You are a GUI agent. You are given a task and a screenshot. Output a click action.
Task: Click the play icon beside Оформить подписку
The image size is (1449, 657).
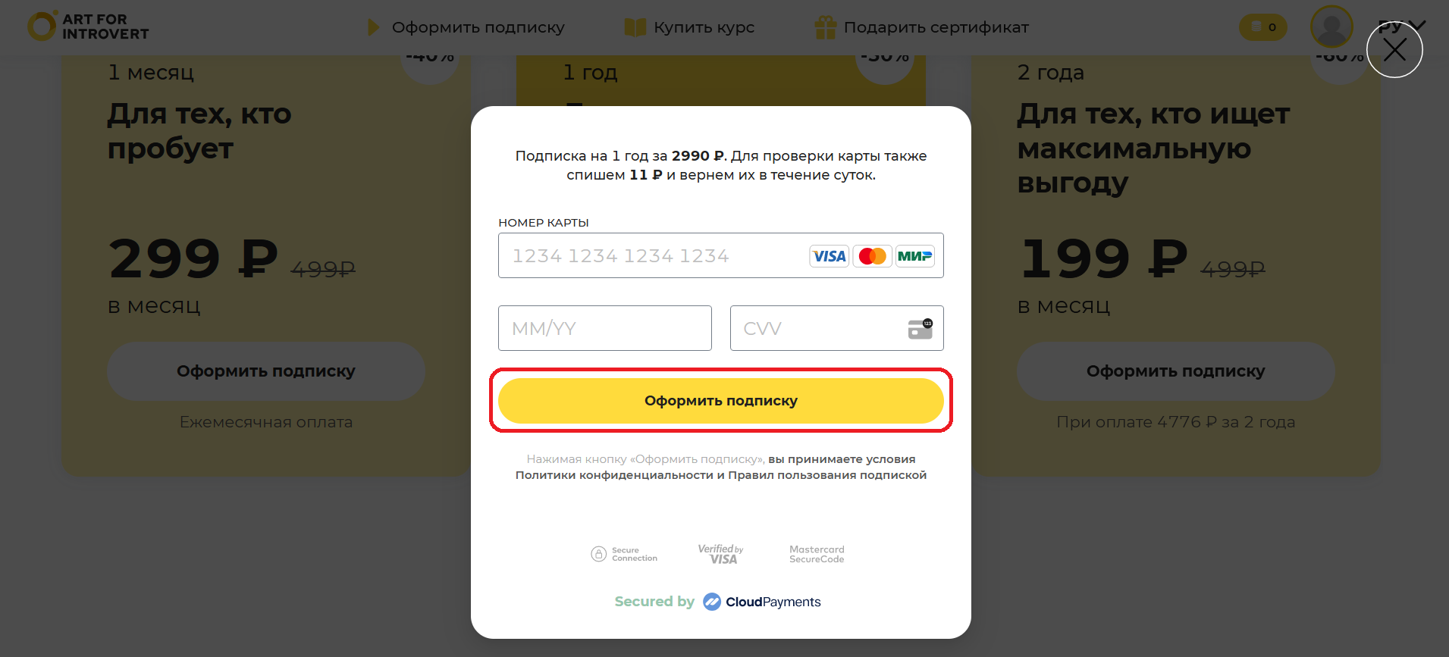(x=373, y=27)
